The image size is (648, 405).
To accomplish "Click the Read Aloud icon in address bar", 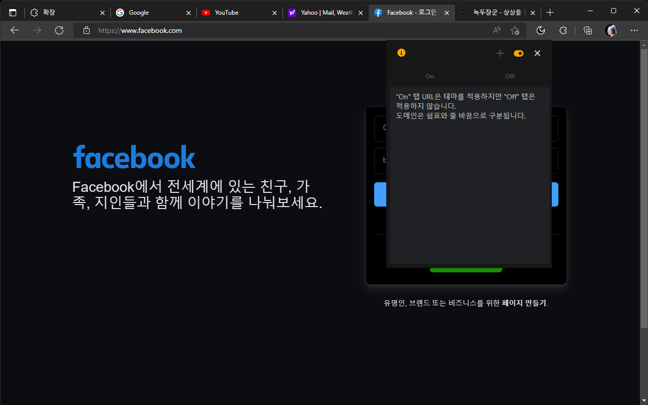I will click(x=497, y=30).
